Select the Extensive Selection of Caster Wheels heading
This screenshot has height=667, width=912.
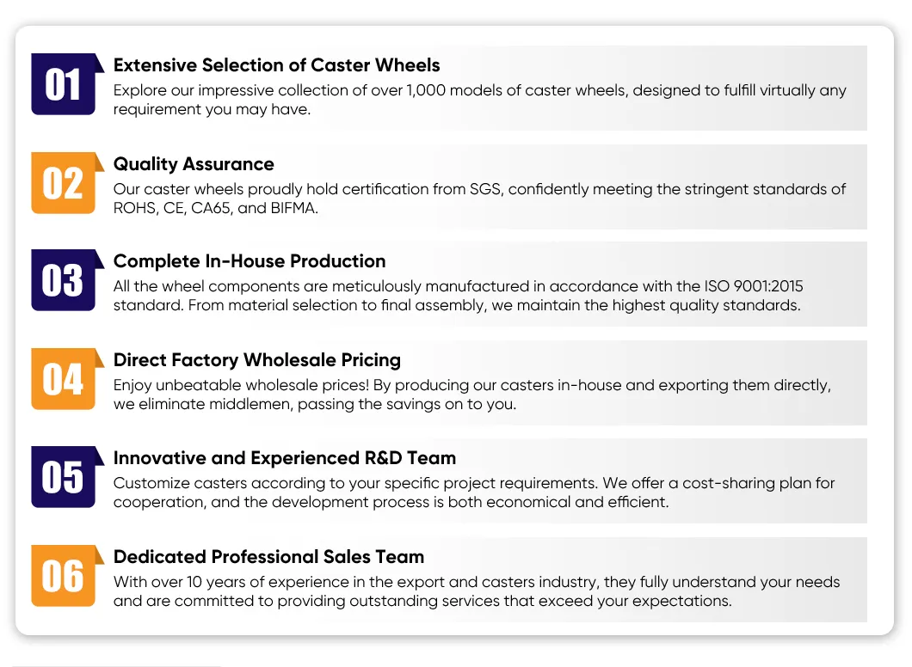[276, 65]
